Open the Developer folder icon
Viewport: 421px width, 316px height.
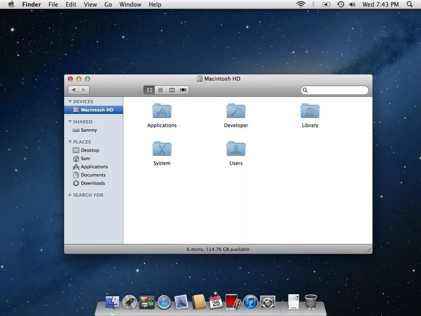coord(236,111)
